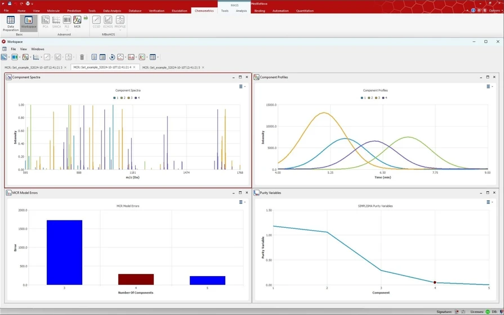Toggle series 2 in Component Profiles legend

point(371,98)
